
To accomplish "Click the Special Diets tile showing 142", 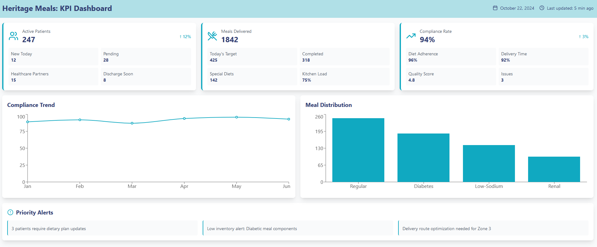I will [x=252, y=77].
